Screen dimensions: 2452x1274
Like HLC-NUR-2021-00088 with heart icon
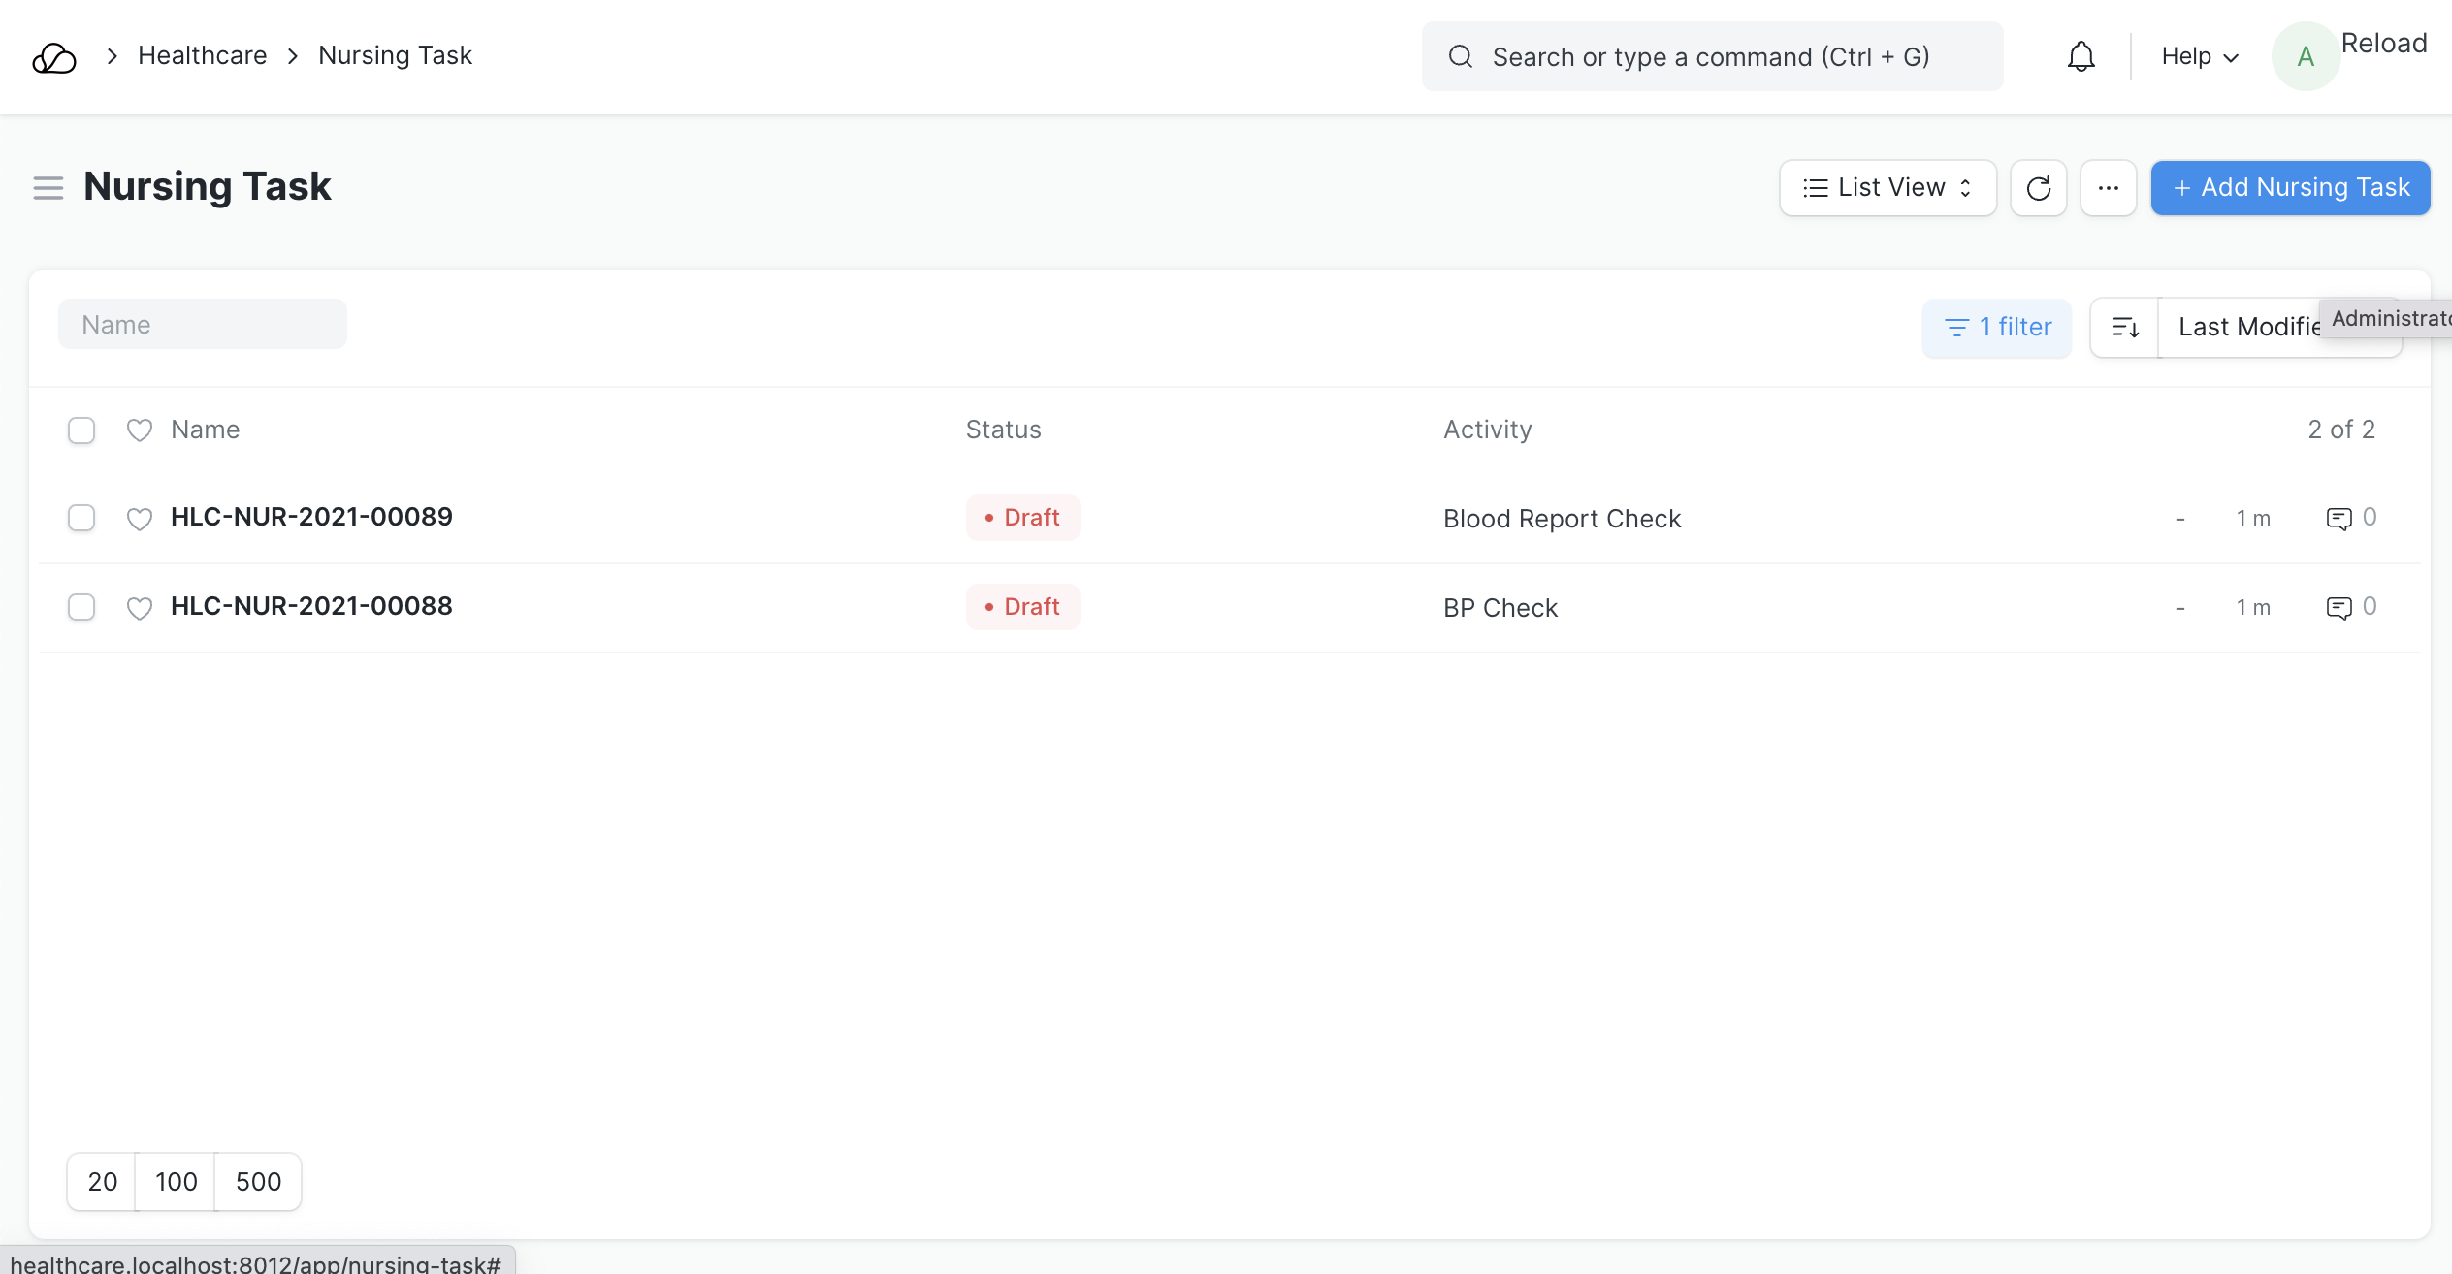(x=140, y=608)
